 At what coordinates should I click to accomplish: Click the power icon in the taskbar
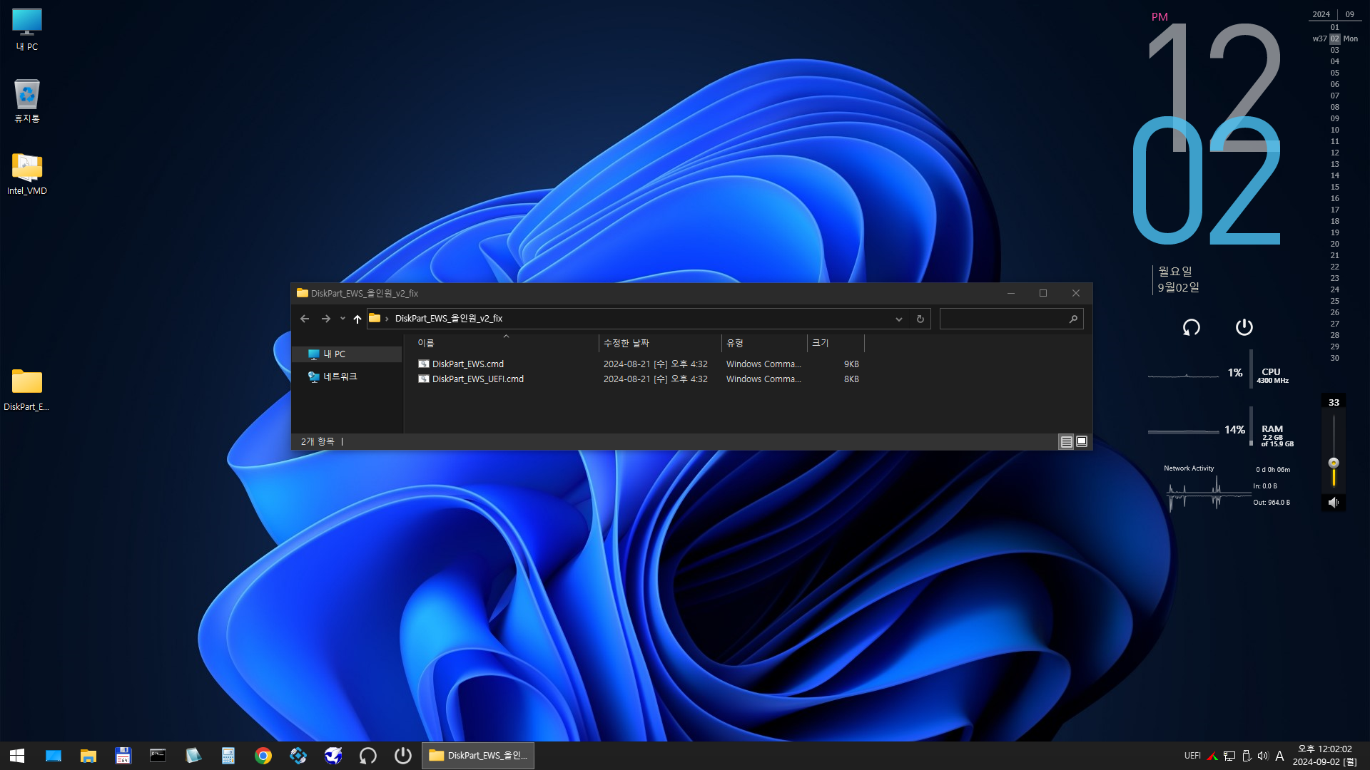tap(403, 756)
